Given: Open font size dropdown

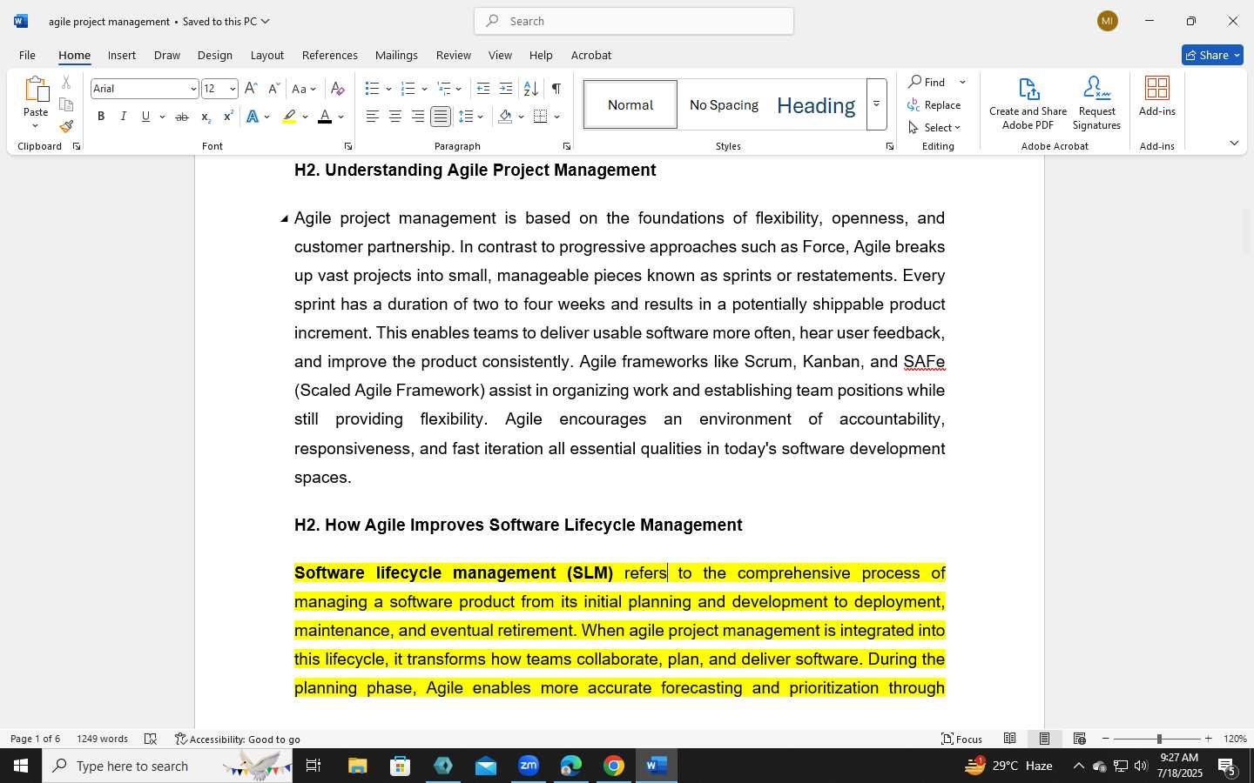Looking at the screenshot, I should pyautogui.click(x=233, y=89).
